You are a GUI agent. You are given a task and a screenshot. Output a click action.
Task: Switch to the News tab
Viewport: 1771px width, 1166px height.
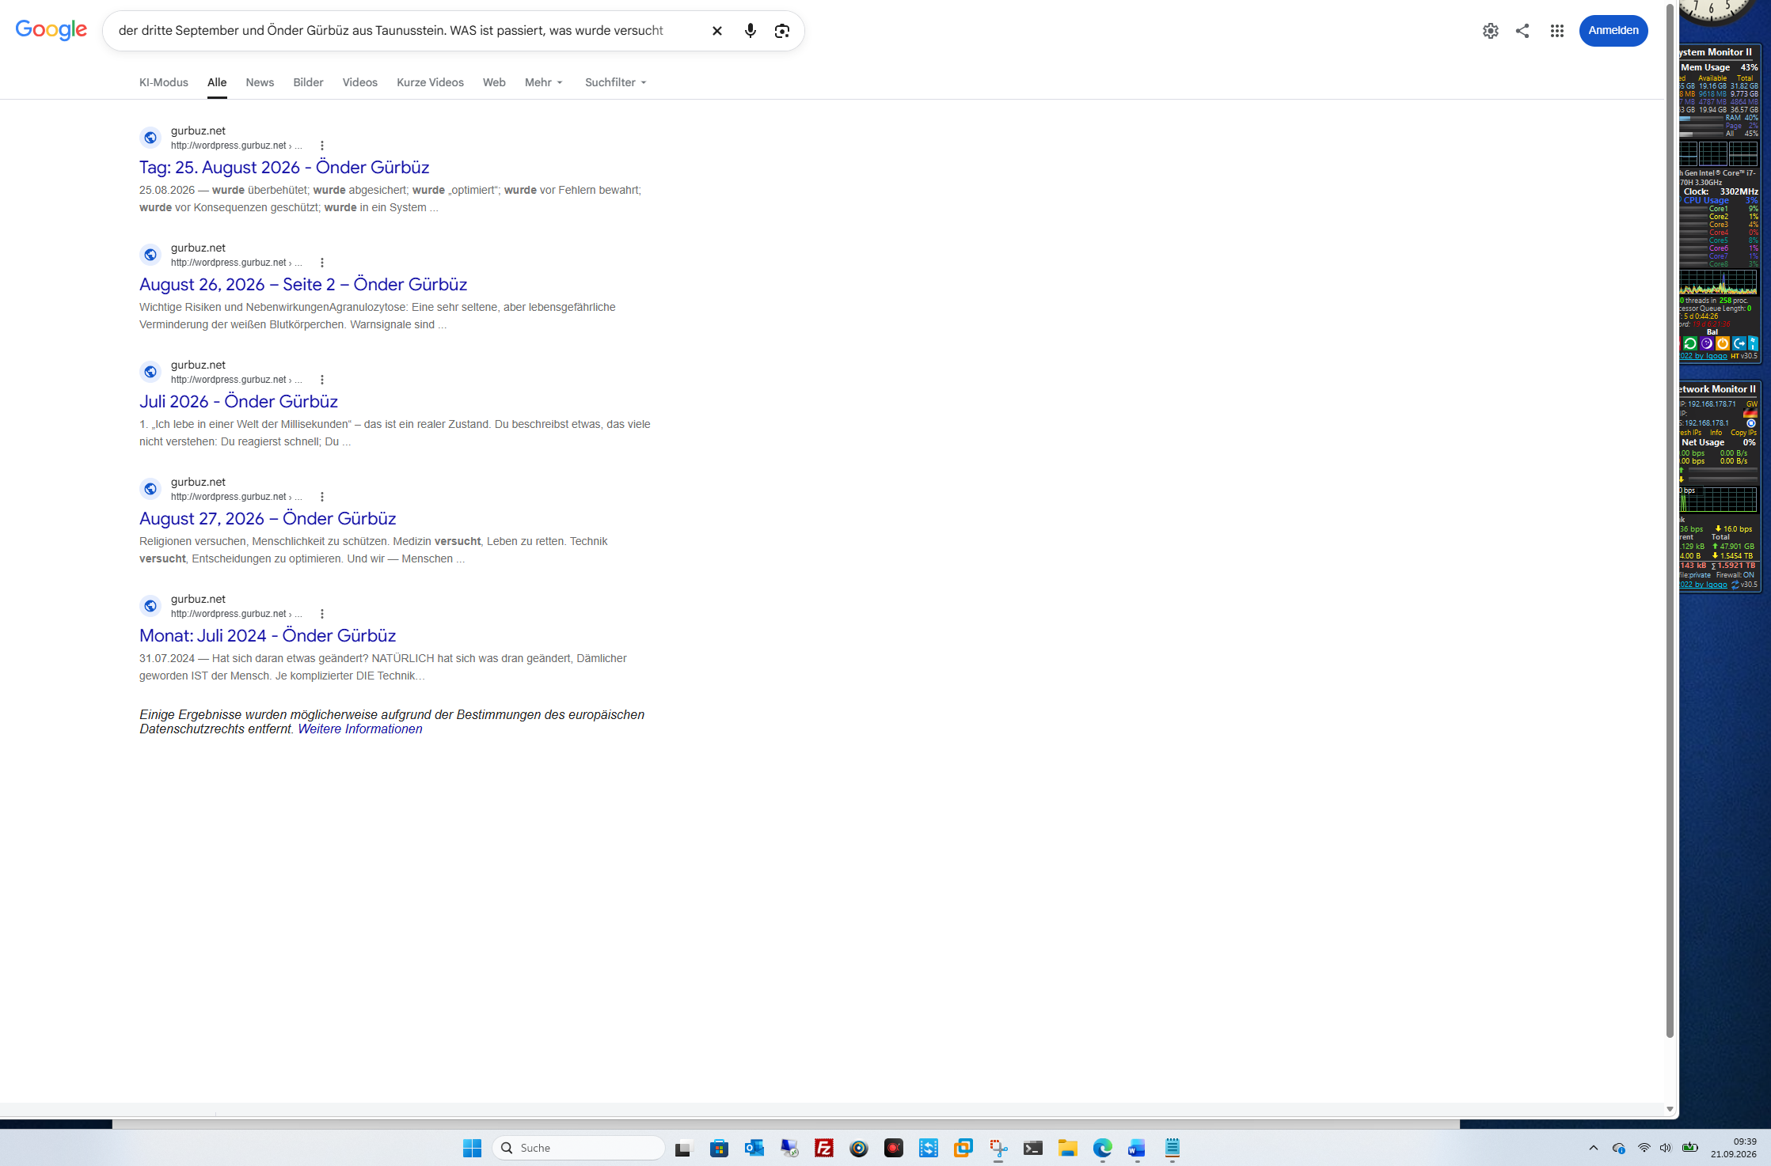260,82
